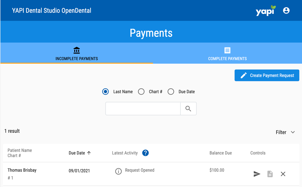Image resolution: width=302 pixels, height=187 pixels.
Task: Switch to the Complete Payments tab
Action: pyautogui.click(x=227, y=54)
